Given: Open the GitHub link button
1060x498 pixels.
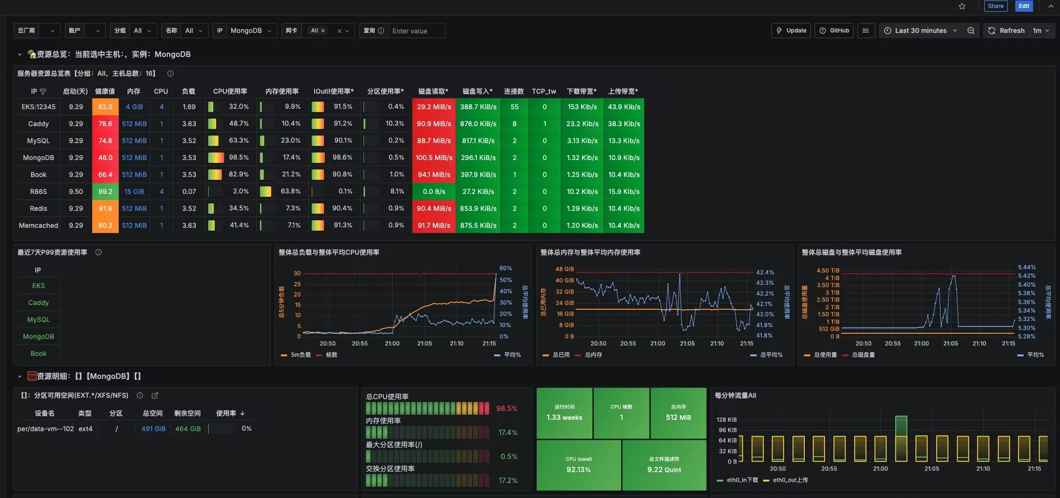Looking at the screenshot, I should click(x=834, y=31).
